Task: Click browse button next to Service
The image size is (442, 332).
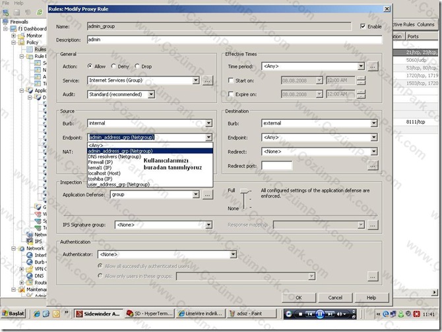Action: point(207,81)
